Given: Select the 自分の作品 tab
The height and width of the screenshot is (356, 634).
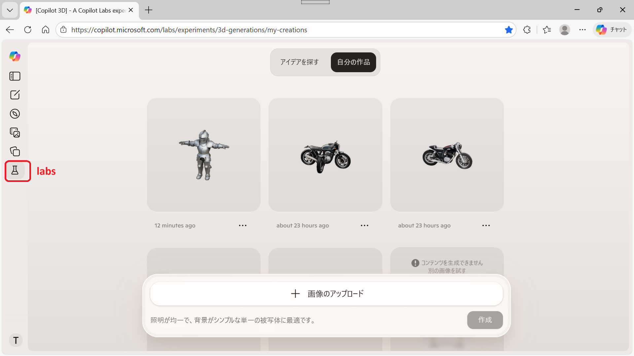Looking at the screenshot, I should (353, 62).
